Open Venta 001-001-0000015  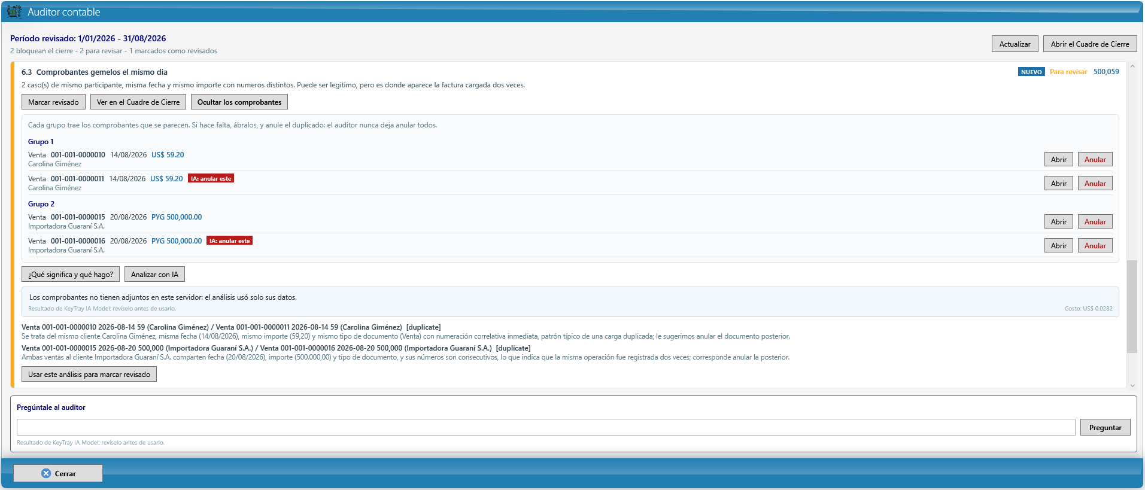pyautogui.click(x=1058, y=221)
